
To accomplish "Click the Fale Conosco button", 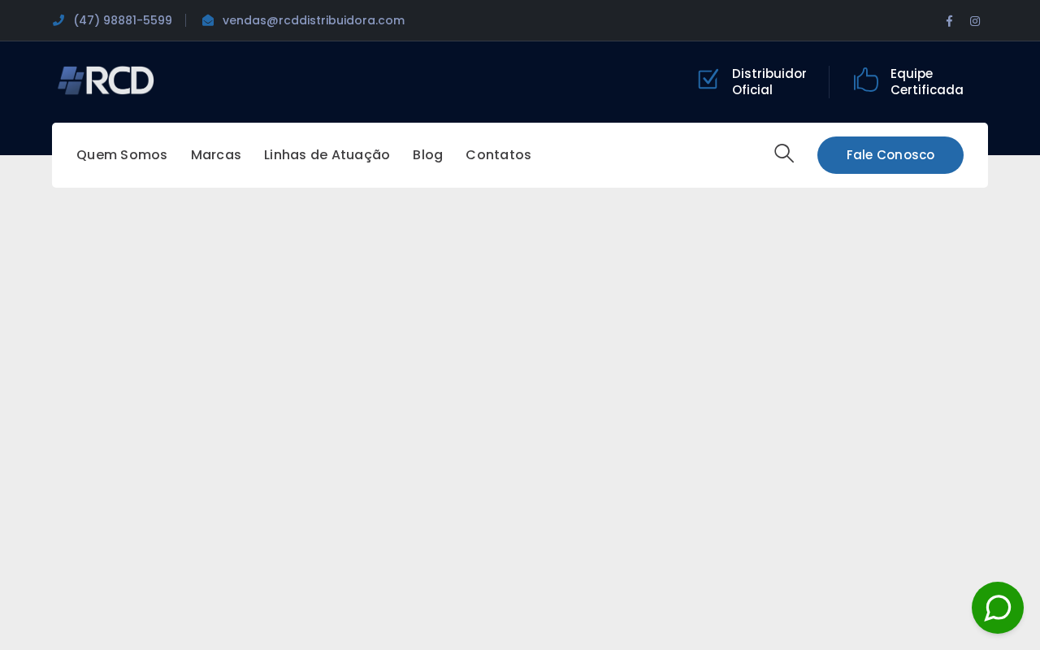I will 890,155.
